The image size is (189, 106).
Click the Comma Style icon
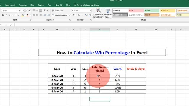click(82, 15)
